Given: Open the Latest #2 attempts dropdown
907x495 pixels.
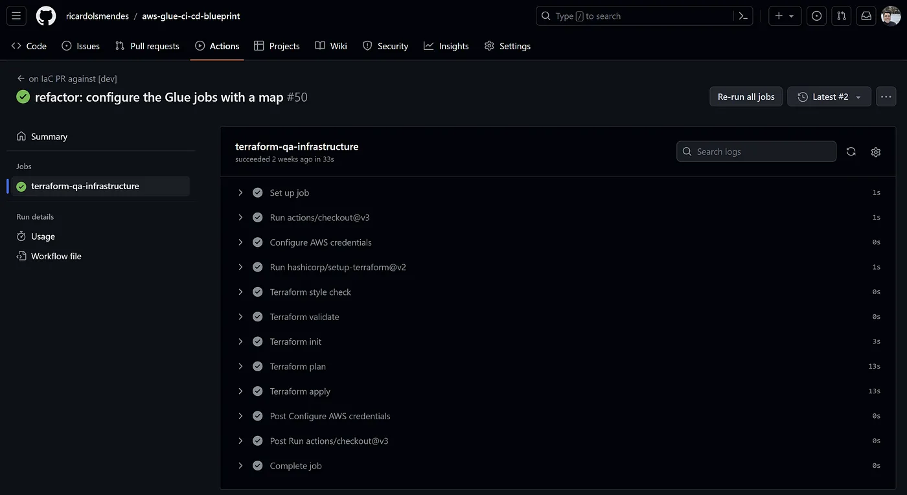Looking at the screenshot, I should pos(829,97).
